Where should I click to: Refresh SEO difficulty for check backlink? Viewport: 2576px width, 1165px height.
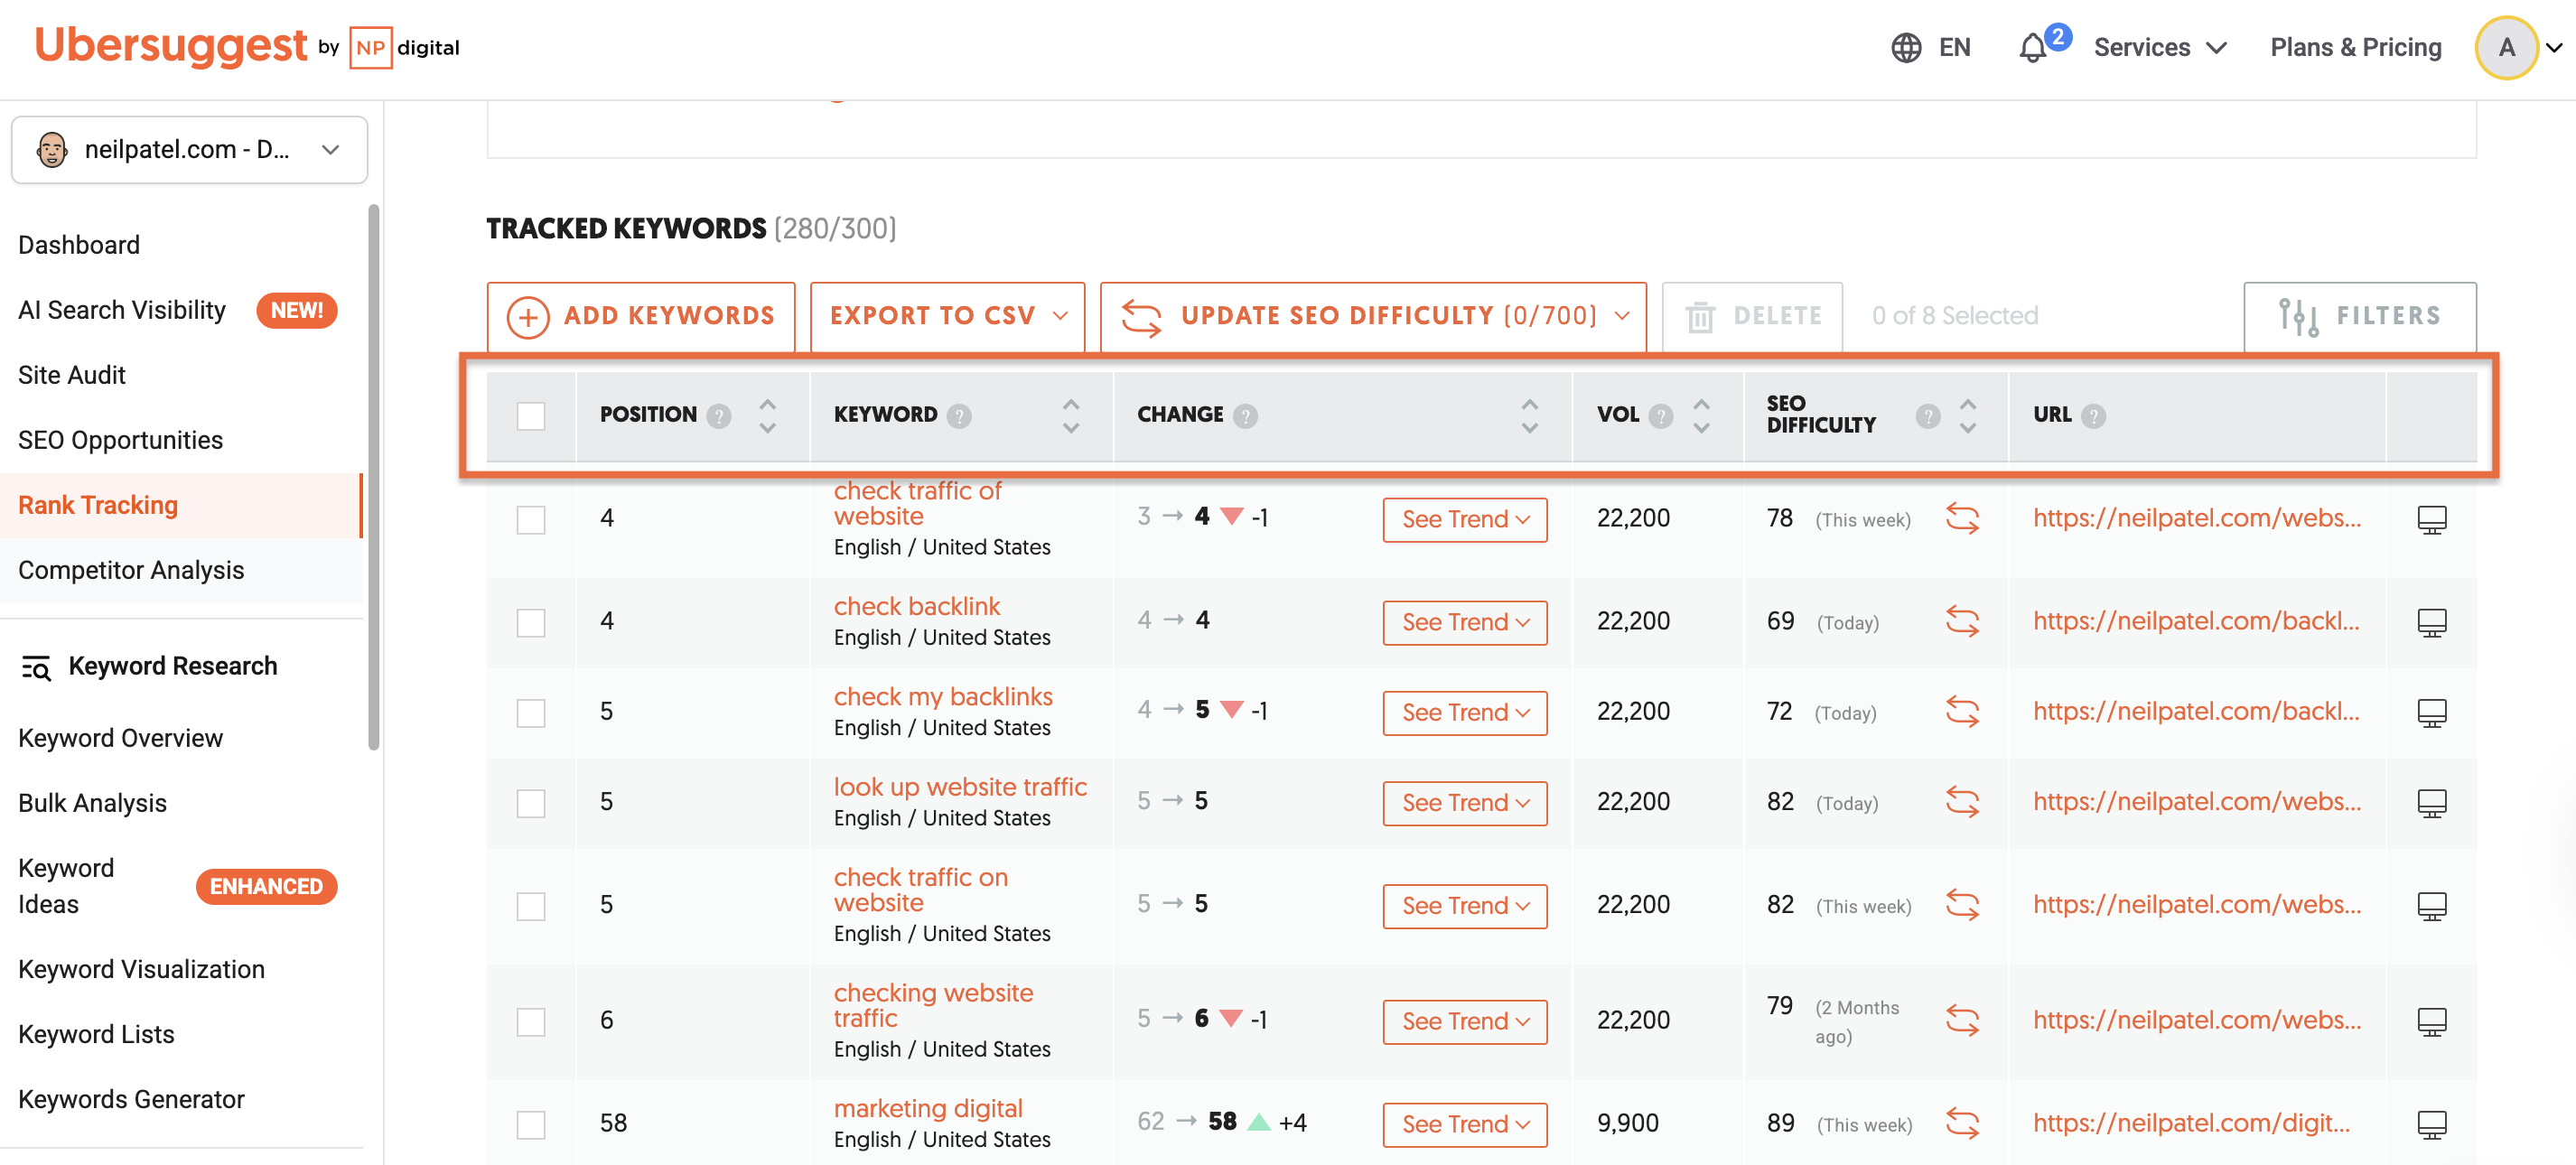(x=1962, y=621)
